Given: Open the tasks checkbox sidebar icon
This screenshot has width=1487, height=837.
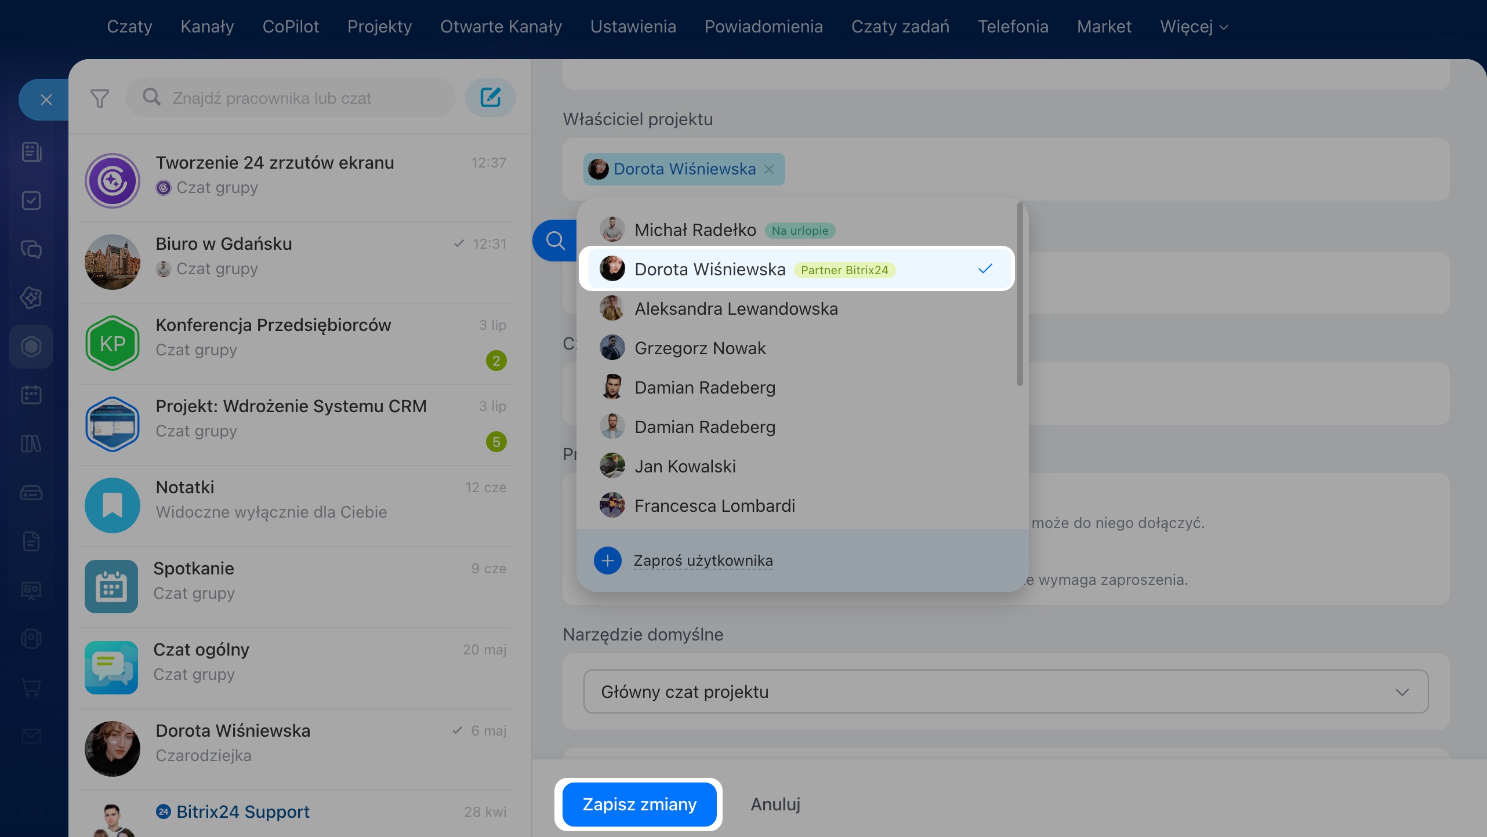Looking at the screenshot, I should 31,201.
